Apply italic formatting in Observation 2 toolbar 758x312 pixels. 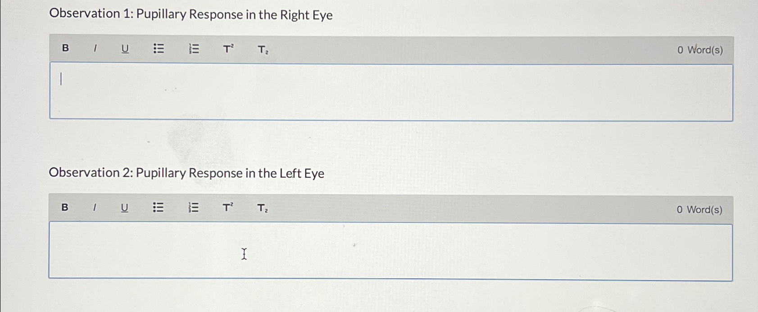pos(95,208)
